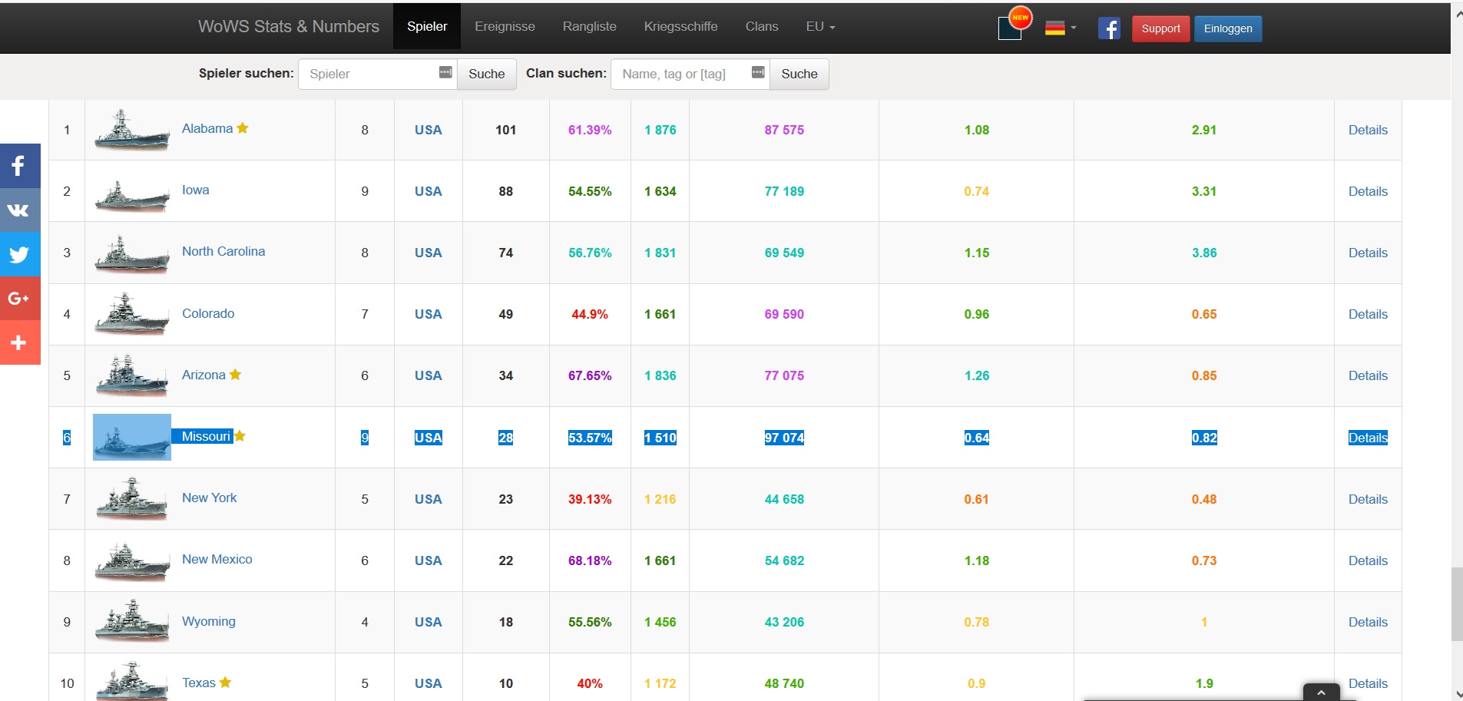Open the Alabama ship link
Viewport: 1463px width, 701px height.
[207, 128]
